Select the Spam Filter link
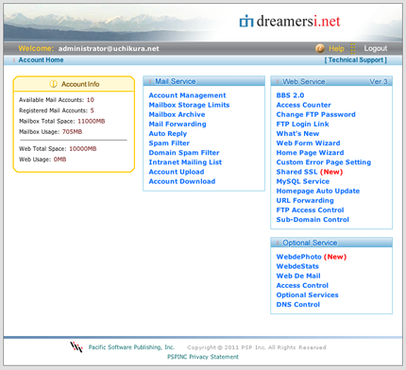 [x=169, y=143]
